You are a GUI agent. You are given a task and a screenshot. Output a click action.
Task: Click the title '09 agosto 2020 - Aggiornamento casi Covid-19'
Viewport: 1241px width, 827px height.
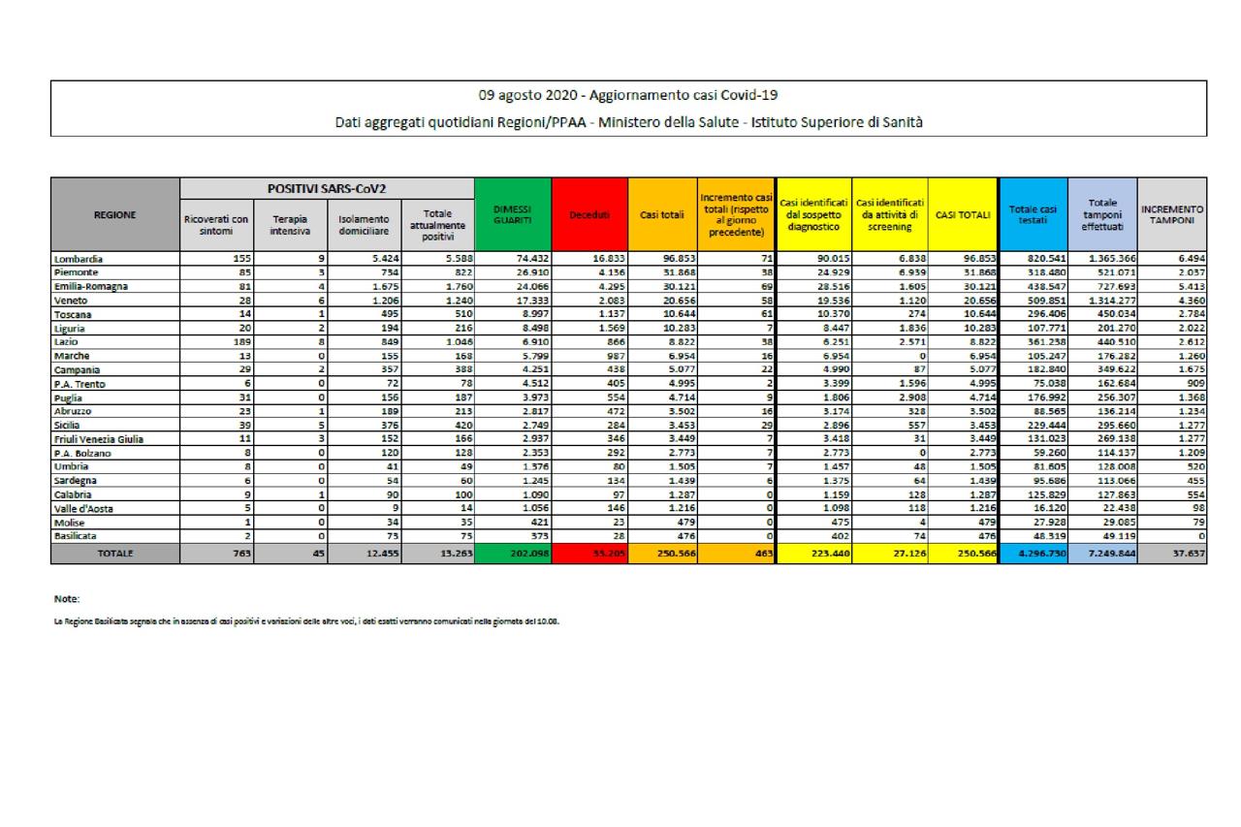(x=628, y=95)
